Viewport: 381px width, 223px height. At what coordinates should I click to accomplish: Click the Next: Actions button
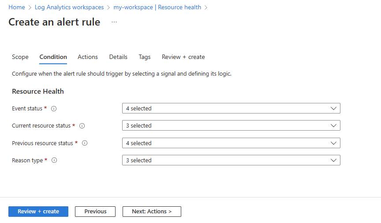click(152, 212)
